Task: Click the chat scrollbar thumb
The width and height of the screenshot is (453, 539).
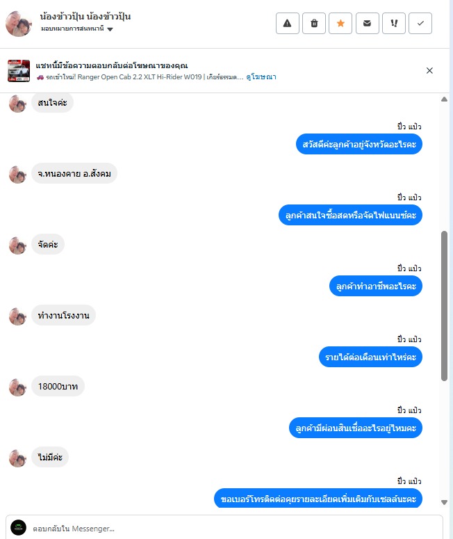Action: coord(444,306)
